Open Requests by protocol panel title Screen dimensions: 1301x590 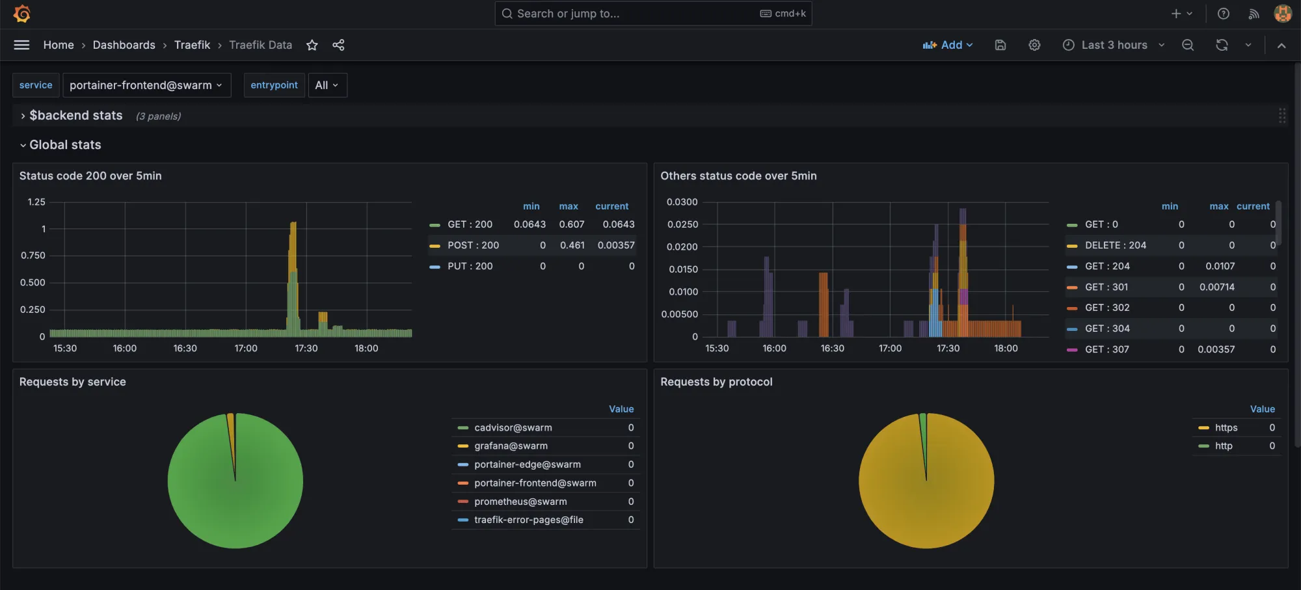click(x=716, y=382)
